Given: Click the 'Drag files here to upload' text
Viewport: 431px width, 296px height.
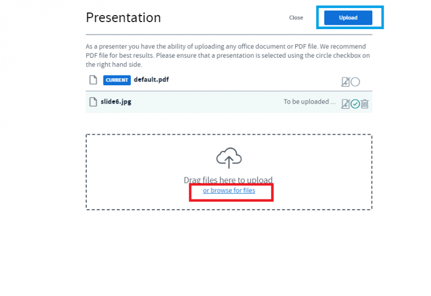Looking at the screenshot, I should tap(228, 180).
